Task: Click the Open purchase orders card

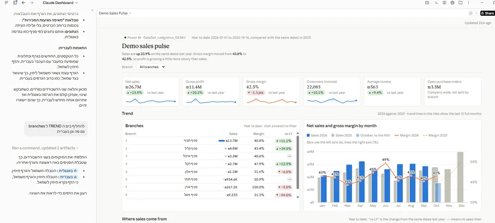Action: [452, 91]
